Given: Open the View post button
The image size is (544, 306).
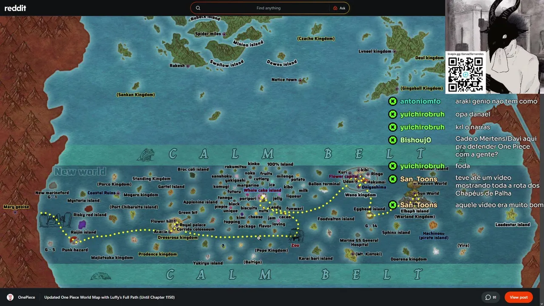Looking at the screenshot, I should point(518,297).
